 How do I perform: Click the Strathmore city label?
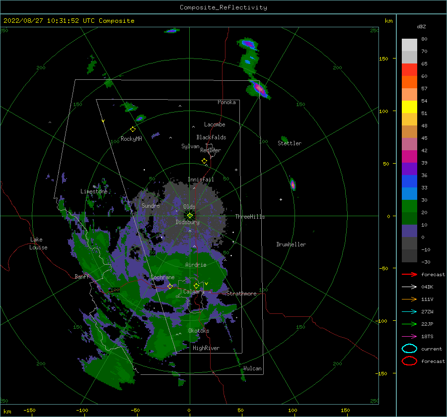click(x=241, y=294)
